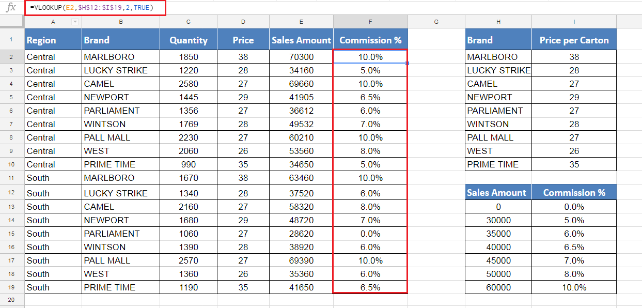Click the 8.0% commission in the lookup table

(574, 274)
